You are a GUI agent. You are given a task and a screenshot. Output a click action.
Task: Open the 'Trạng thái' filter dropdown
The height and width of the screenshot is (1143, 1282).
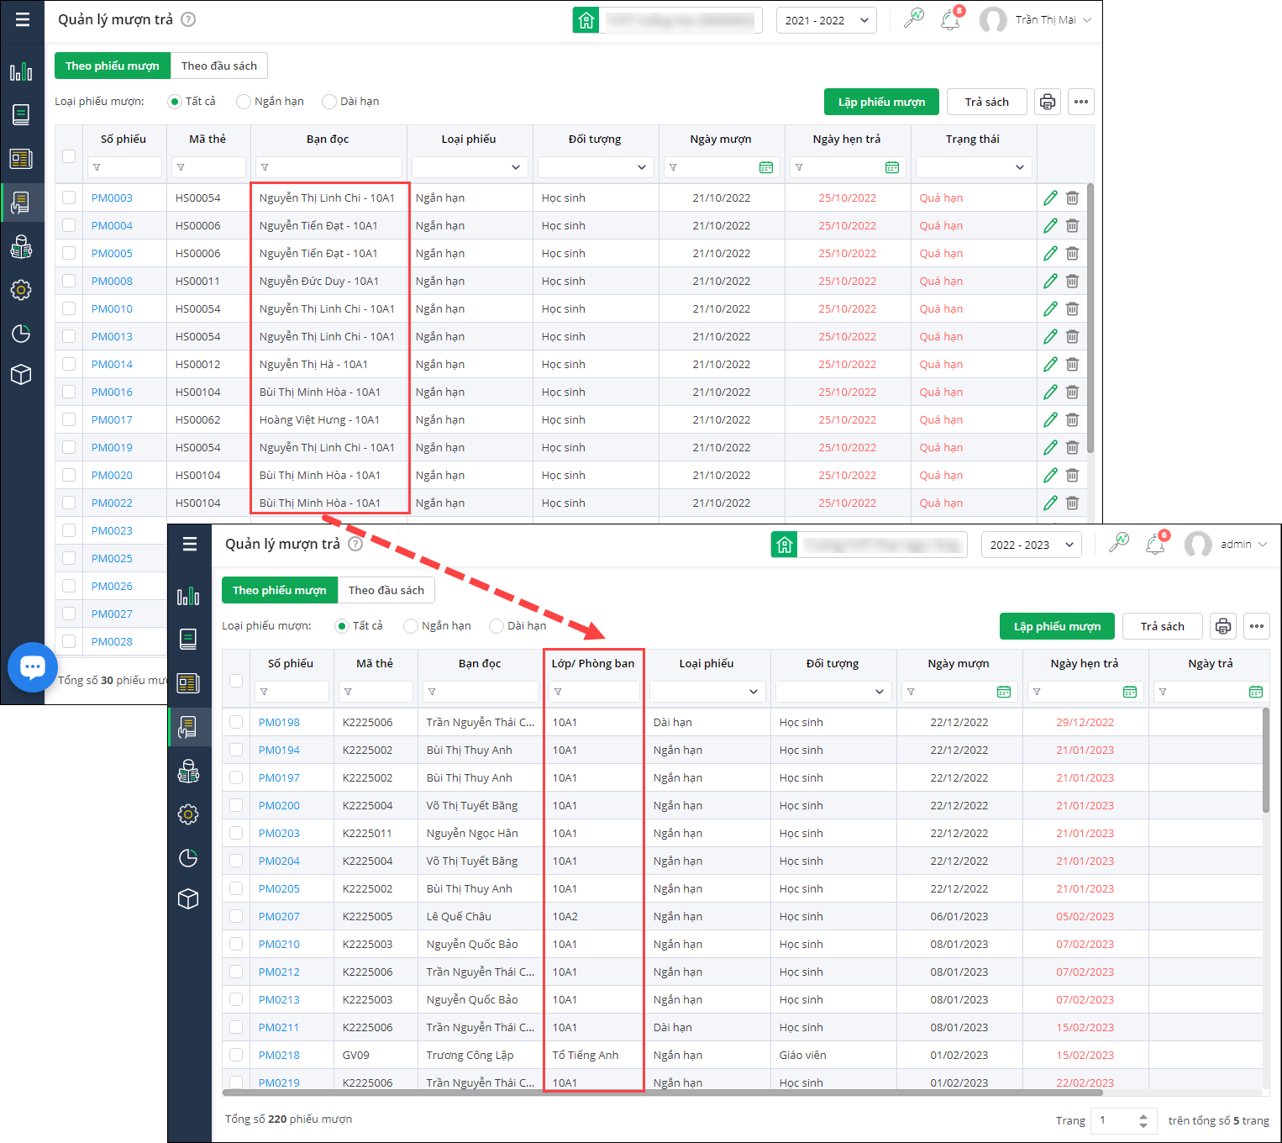(x=974, y=167)
